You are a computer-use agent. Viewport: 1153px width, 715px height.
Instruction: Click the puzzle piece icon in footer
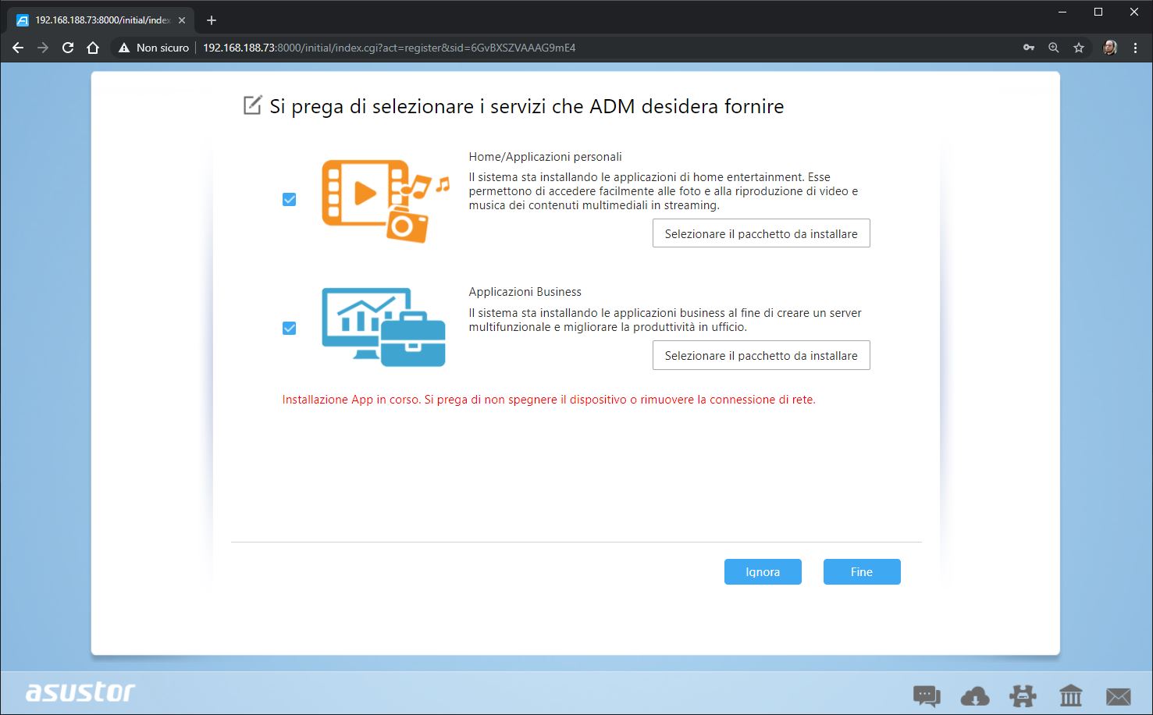click(1023, 695)
